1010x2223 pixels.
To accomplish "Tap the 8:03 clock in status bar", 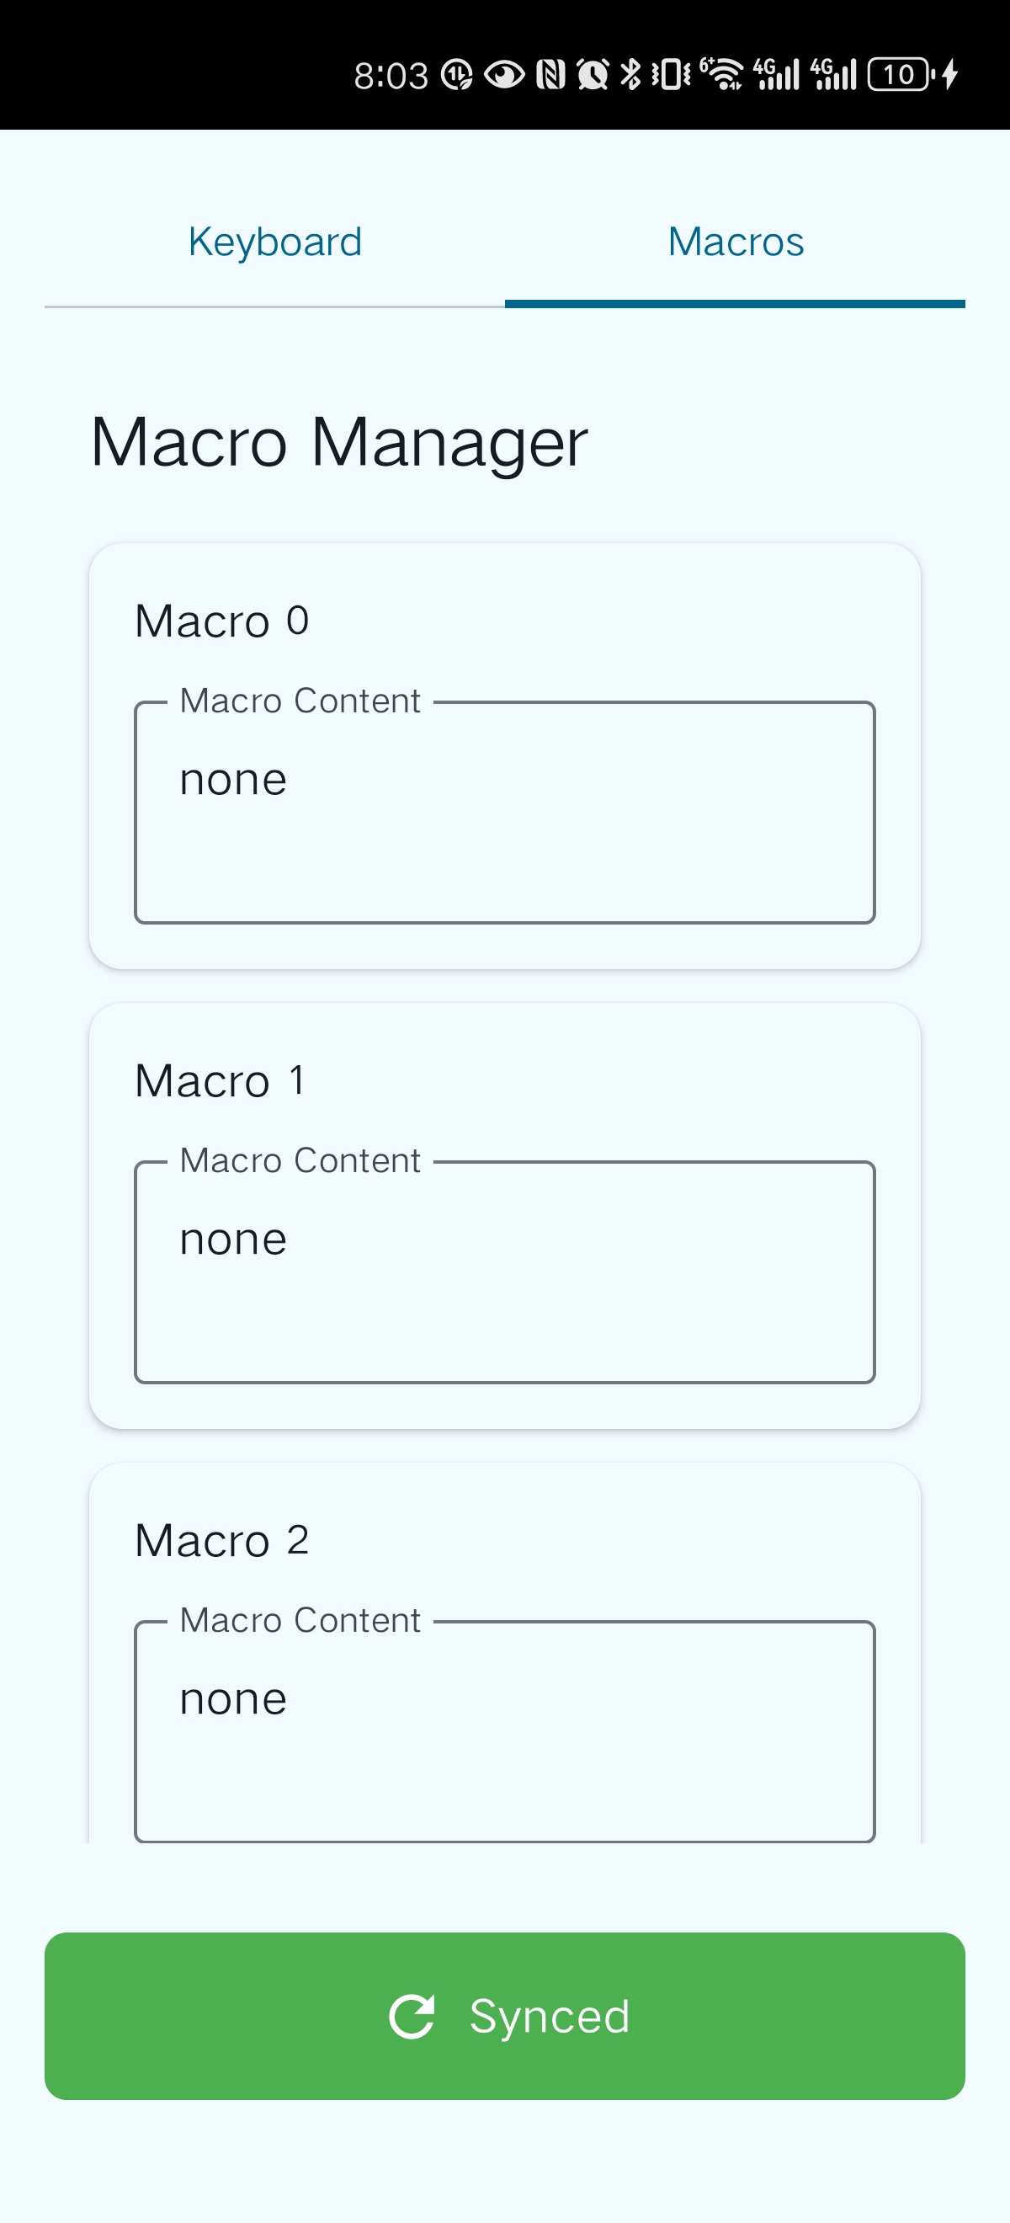I will point(391,76).
